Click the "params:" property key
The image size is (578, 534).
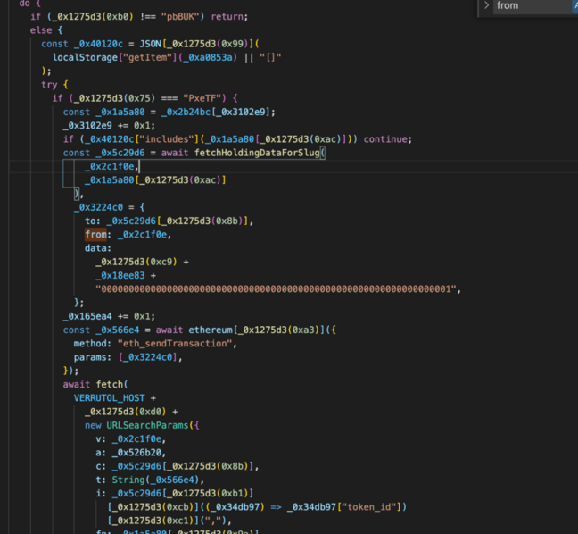tap(93, 357)
